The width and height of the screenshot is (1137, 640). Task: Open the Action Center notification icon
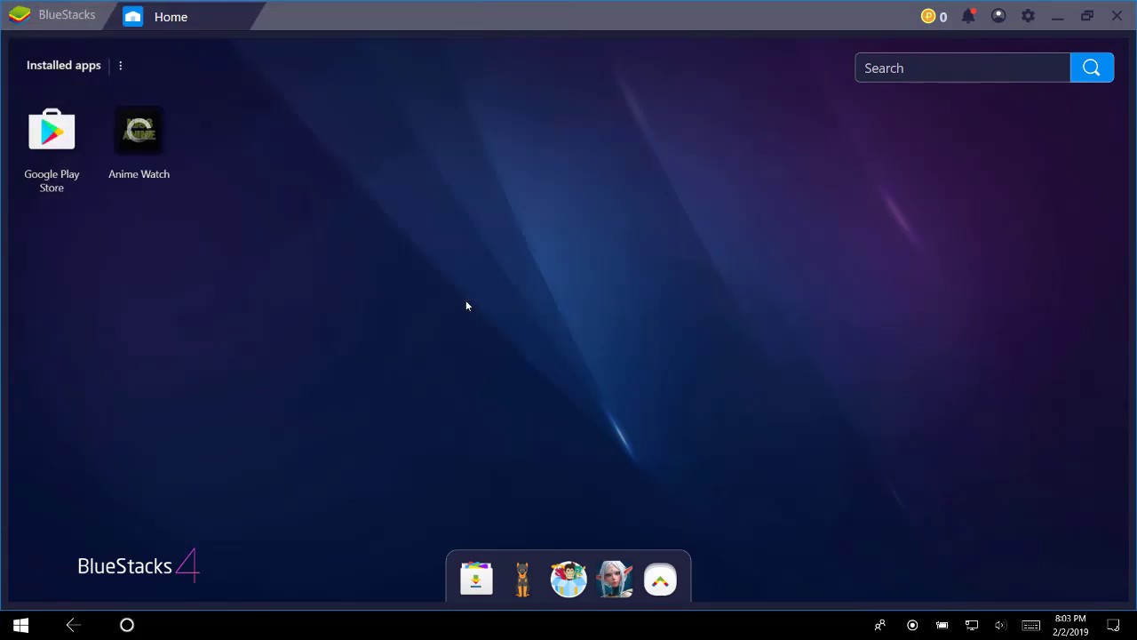(1113, 625)
